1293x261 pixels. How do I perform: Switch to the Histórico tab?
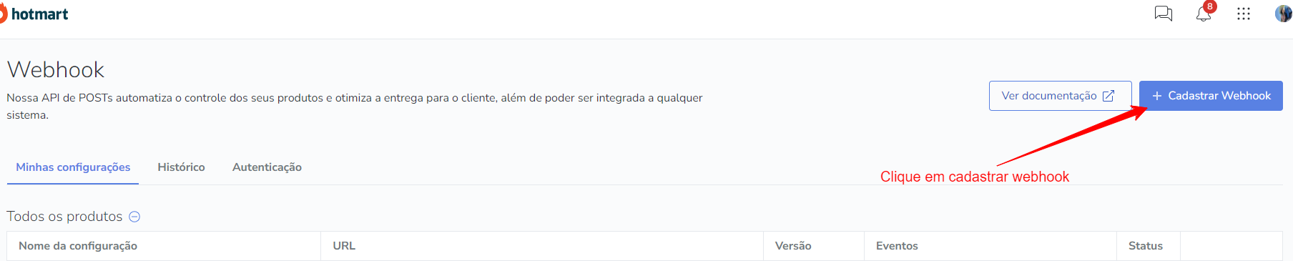181,167
